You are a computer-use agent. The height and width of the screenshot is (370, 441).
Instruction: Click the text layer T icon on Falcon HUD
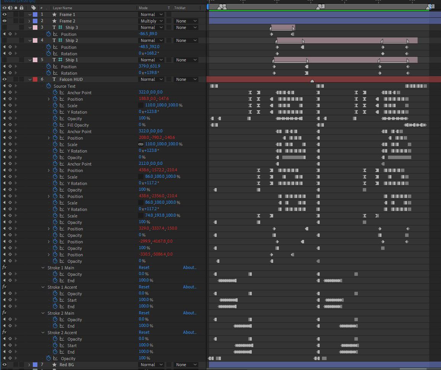pos(54,79)
